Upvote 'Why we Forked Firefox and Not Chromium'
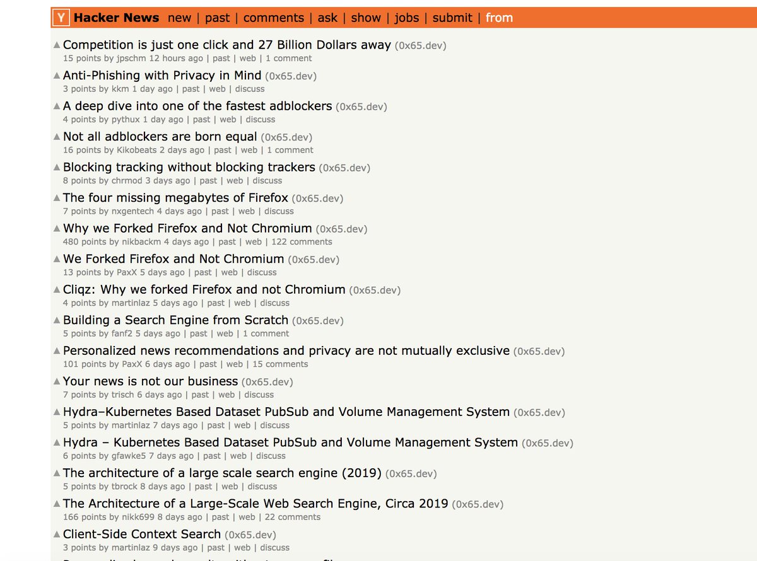The width and height of the screenshot is (757, 561). coord(57,229)
